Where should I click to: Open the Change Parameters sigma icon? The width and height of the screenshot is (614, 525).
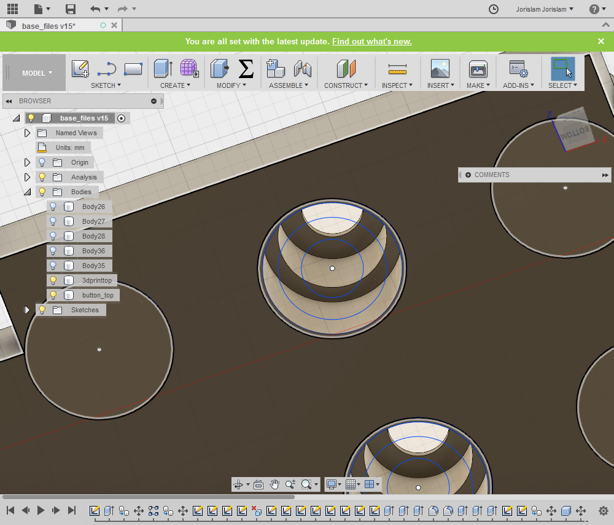click(246, 69)
